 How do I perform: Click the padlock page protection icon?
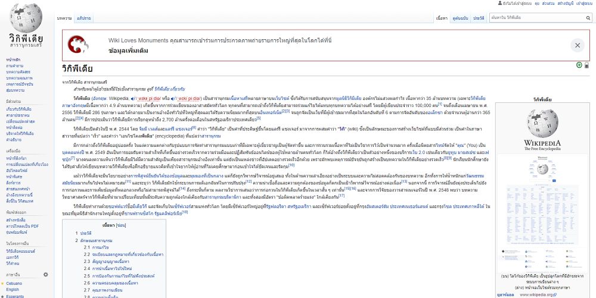point(586,65)
